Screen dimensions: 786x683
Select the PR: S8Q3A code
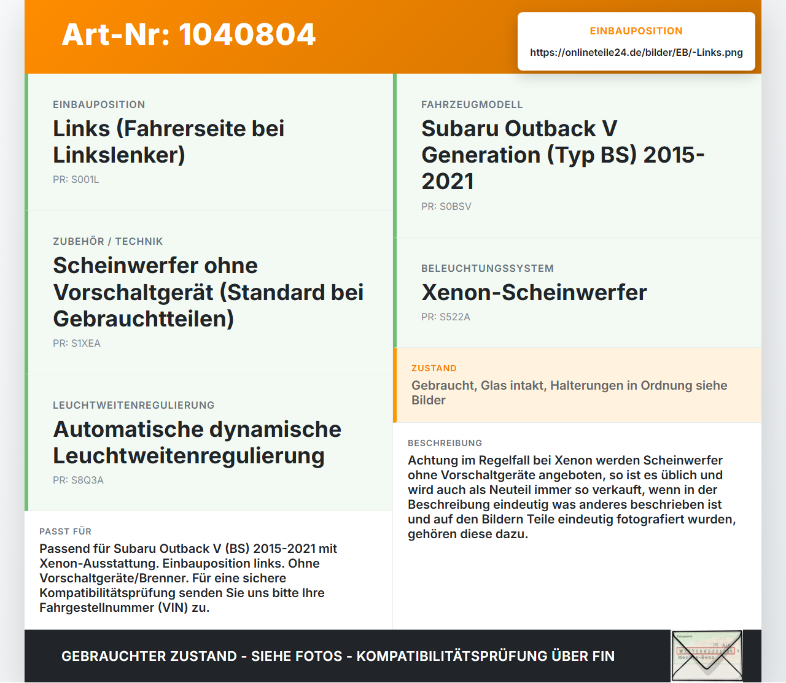(x=78, y=480)
